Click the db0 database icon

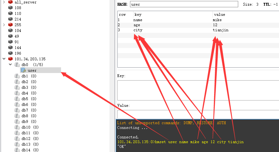pos(17,64)
